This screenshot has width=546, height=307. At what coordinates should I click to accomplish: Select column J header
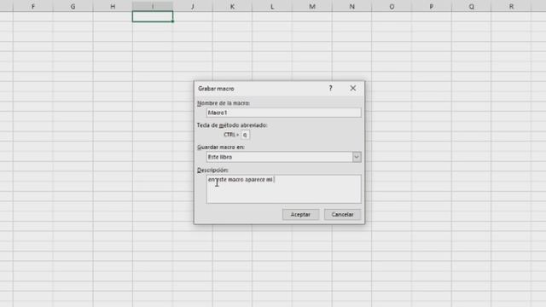(x=193, y=6)
